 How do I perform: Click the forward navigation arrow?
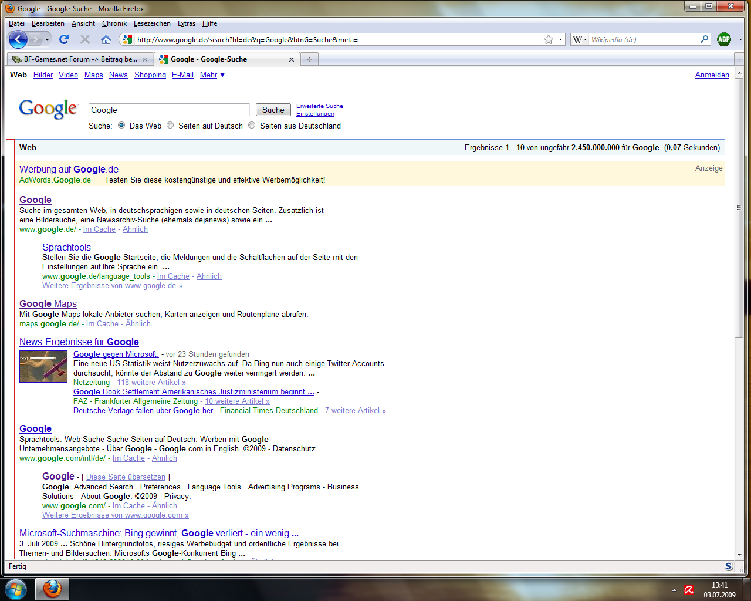[x=36, y=39]
